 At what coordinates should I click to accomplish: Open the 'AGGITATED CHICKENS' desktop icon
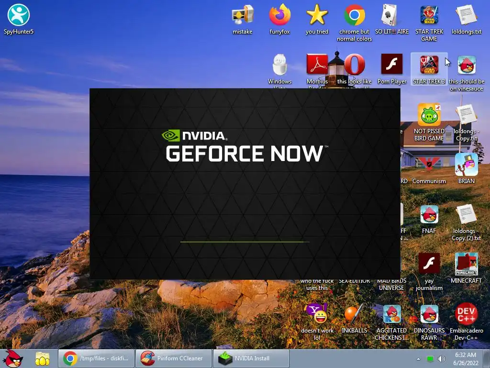click(391, 322)
